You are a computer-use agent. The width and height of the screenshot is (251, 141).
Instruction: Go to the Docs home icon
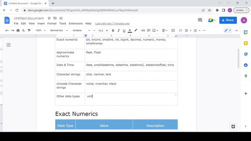click(x=7, y=20)
